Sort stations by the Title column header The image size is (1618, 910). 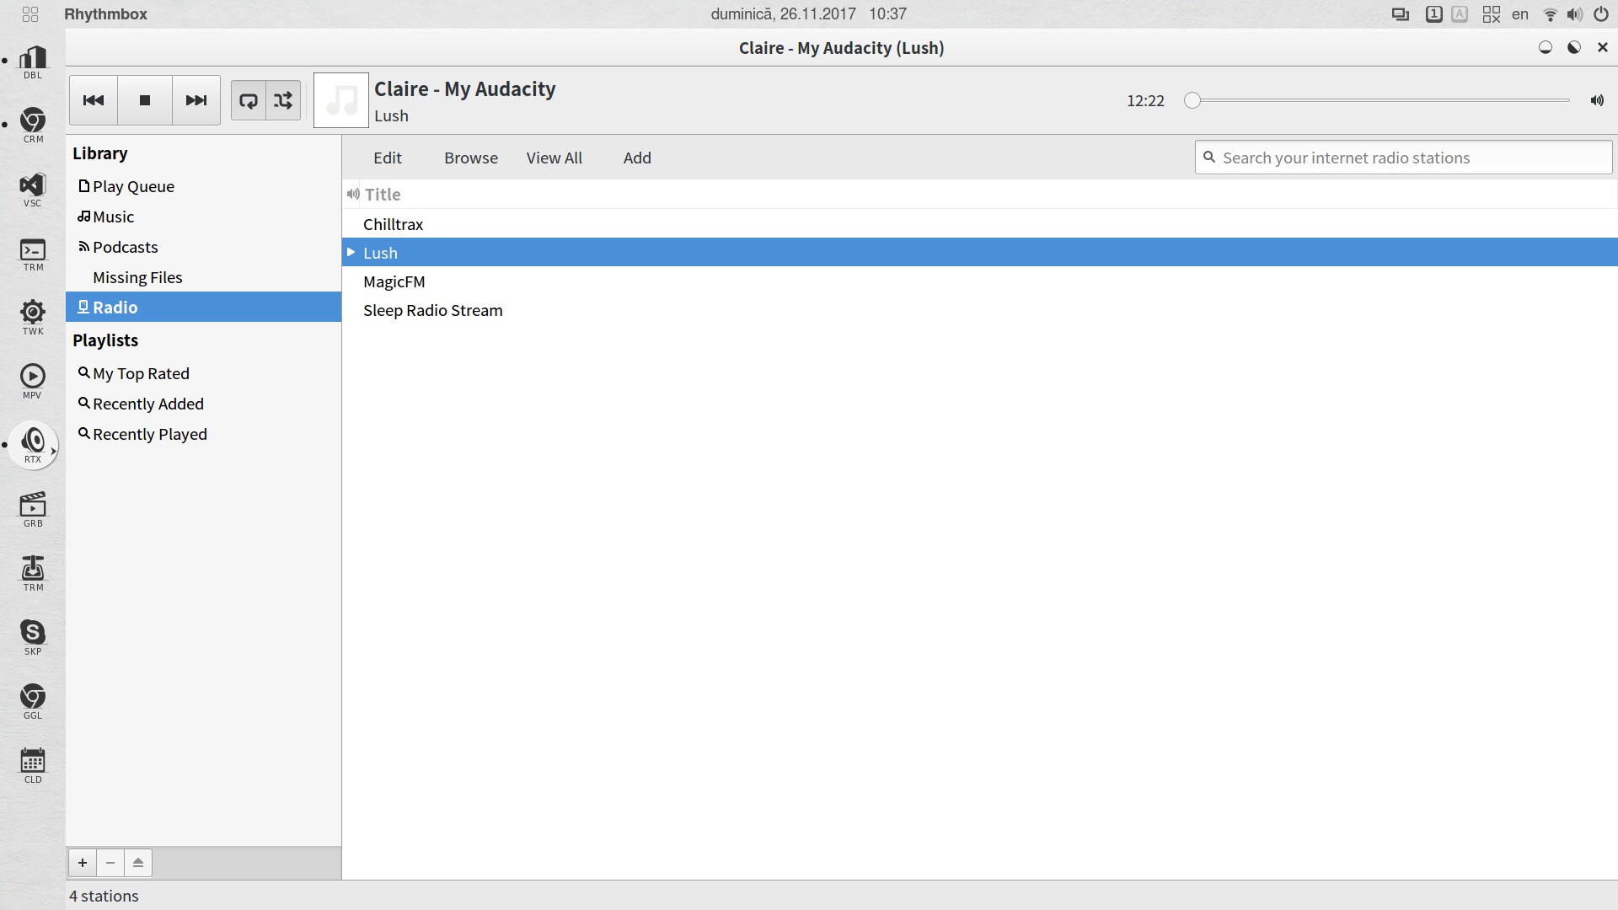pyautogui.click(x=383, y=195)
